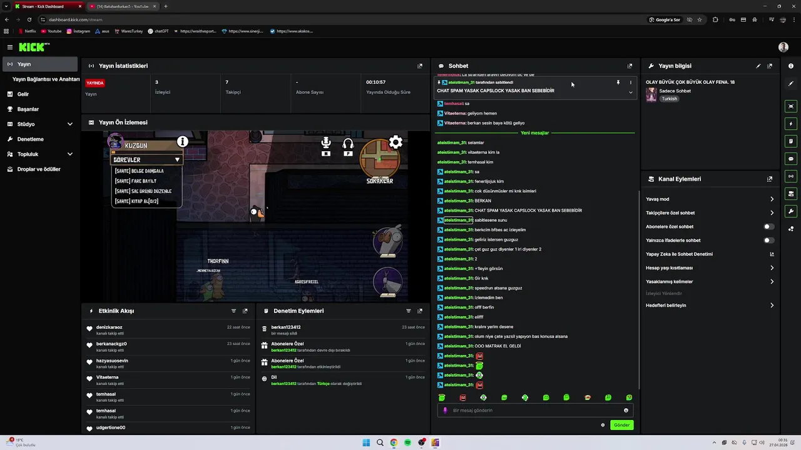The image size is (801, 450).
Task: Open Takipçilere özel sohbet options arrow
Action: coord(772,212)
